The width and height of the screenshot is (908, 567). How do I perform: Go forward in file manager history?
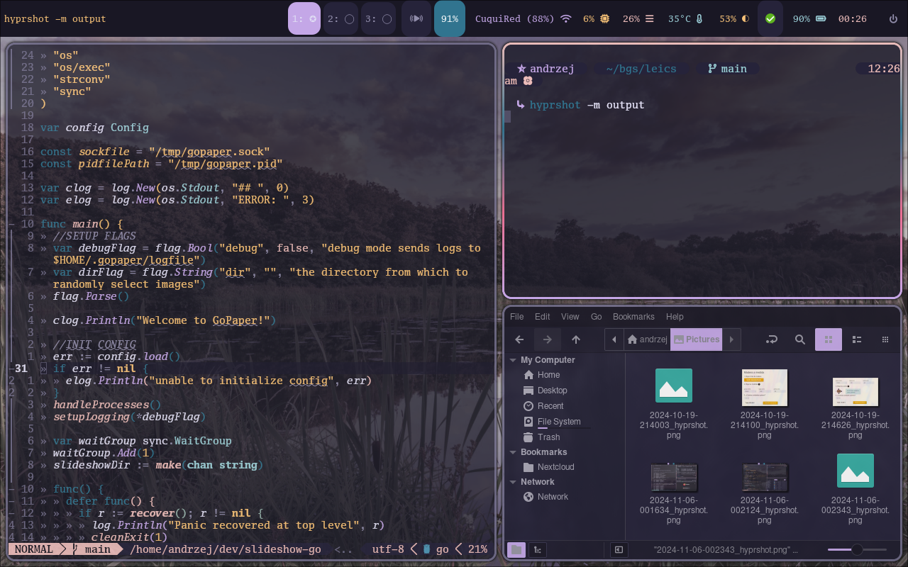click(x=547, y=339)
